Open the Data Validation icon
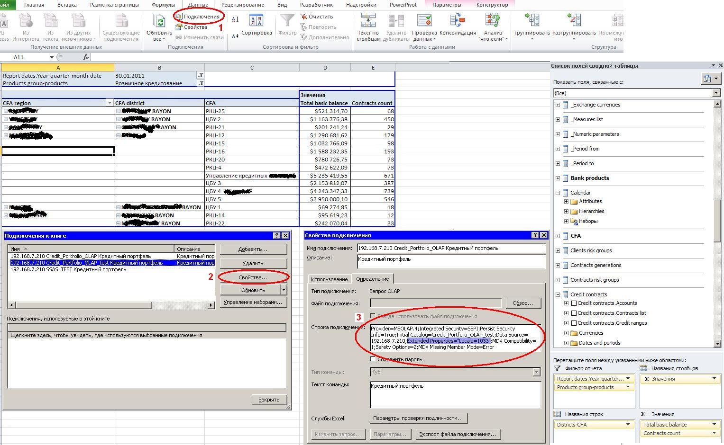 point(424,21)
